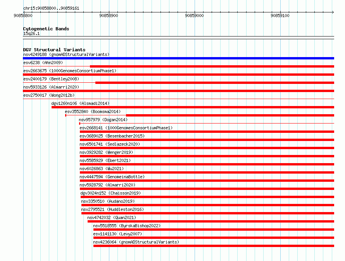Click ruler position 90859000
The height and width of the screenshot is (261, 345).
194,16
